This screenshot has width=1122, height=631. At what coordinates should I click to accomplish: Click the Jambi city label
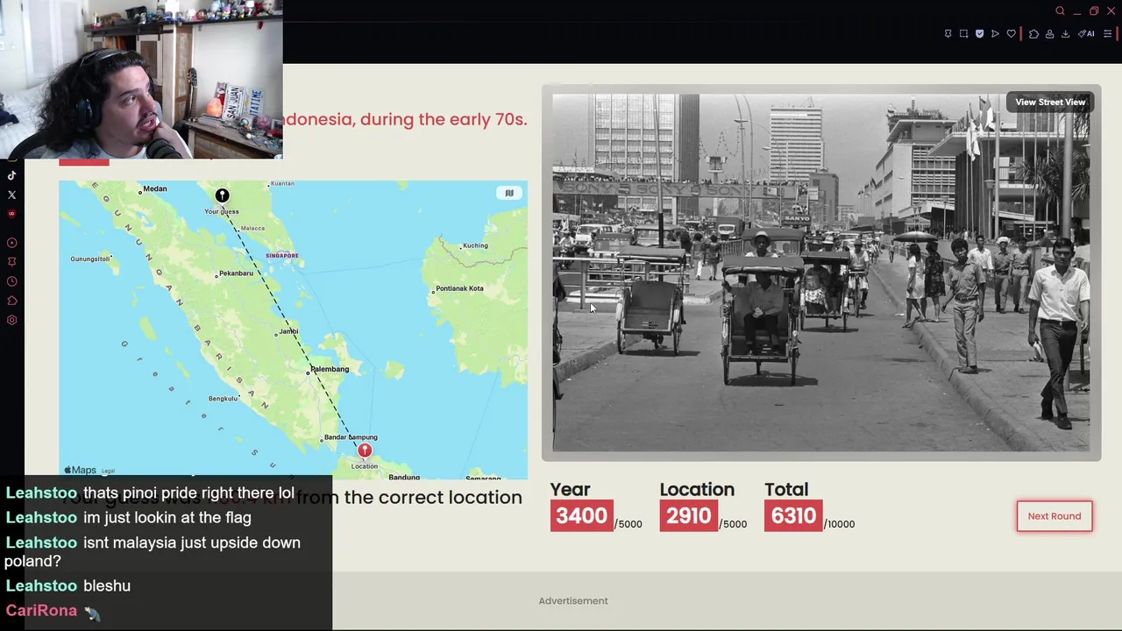(288, 331)
